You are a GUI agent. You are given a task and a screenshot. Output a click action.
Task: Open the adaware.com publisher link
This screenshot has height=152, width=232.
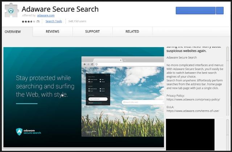pos(46,15)
